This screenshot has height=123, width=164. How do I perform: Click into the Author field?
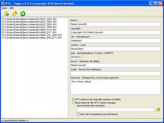[116, 24]
